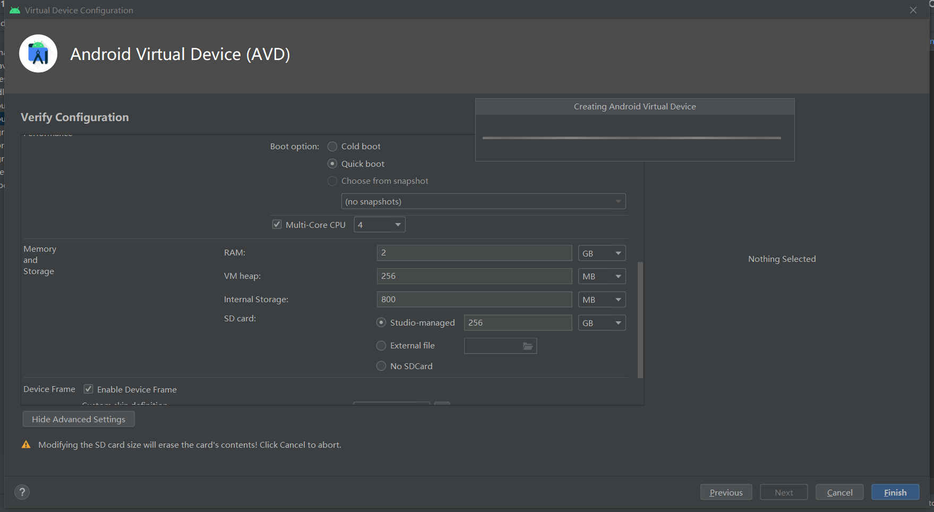Open the no snapshots dropdown
Image resolution: width=934 pixels, height=512 pixels.
(483, 201)
